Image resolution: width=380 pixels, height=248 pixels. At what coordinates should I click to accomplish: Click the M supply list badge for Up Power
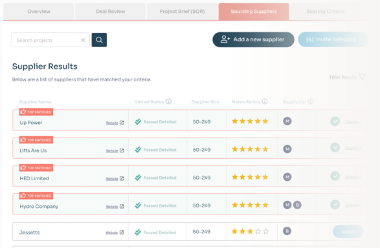tap(287, 121)
